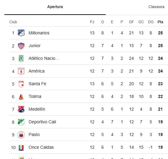168x159 pixels.
Task: Click the Pts column header
Action: click(x=160, y=22)
